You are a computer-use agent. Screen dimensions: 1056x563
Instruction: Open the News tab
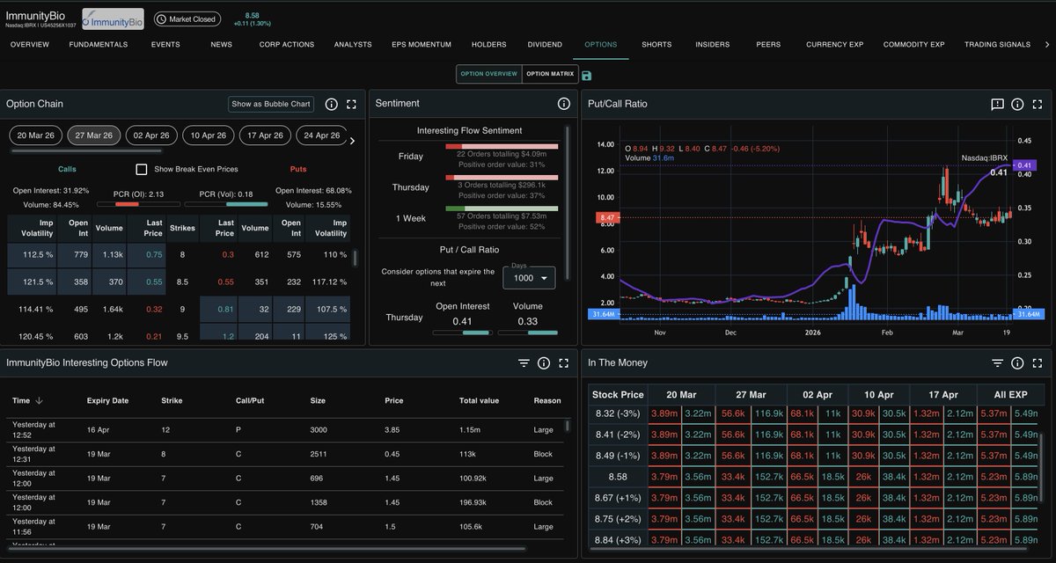click(222, 44)
